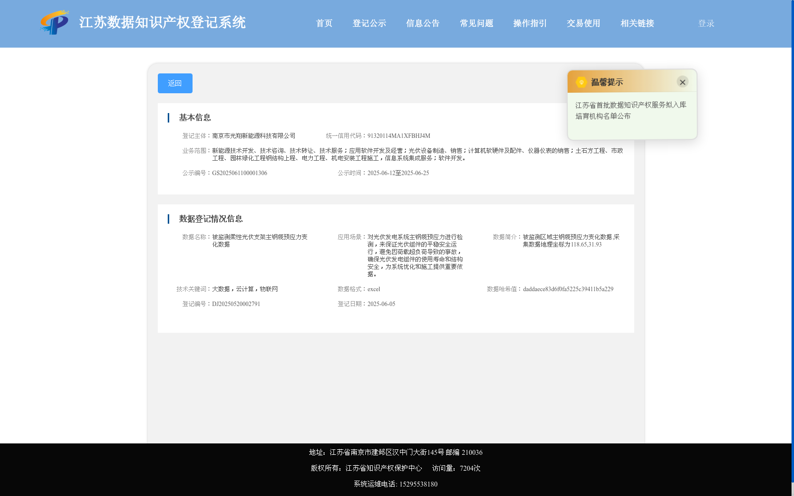Click the 数据简介 description text
The width and height of the screenshot is (794, 496).
(571, 241)
